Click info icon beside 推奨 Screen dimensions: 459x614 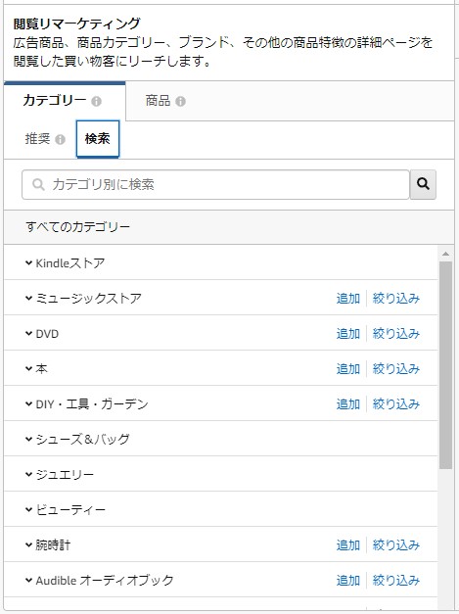(x=60, y=139)
